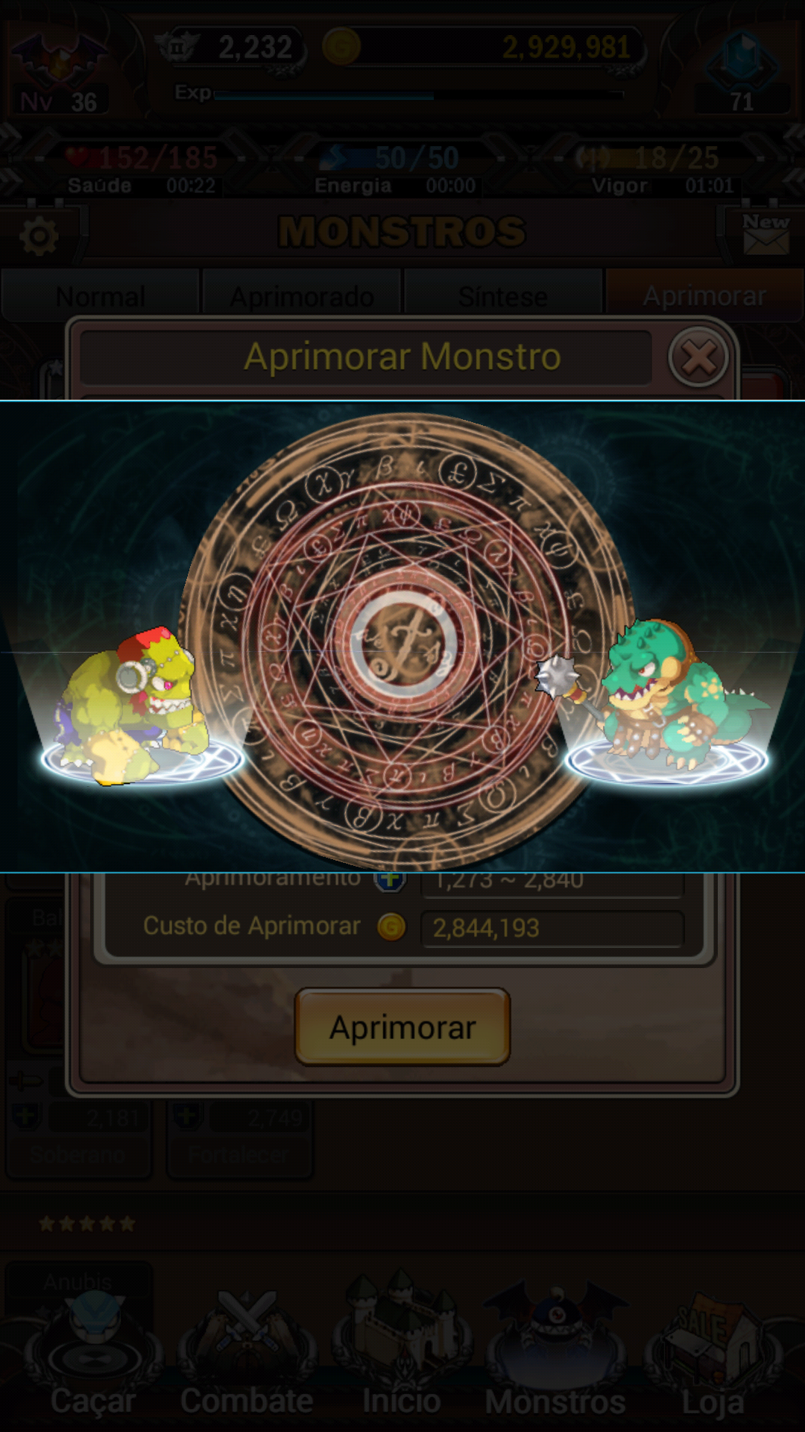Open the settings gear icon
The height and width of the screenshot is (1432, 805).
pos(39,237)
